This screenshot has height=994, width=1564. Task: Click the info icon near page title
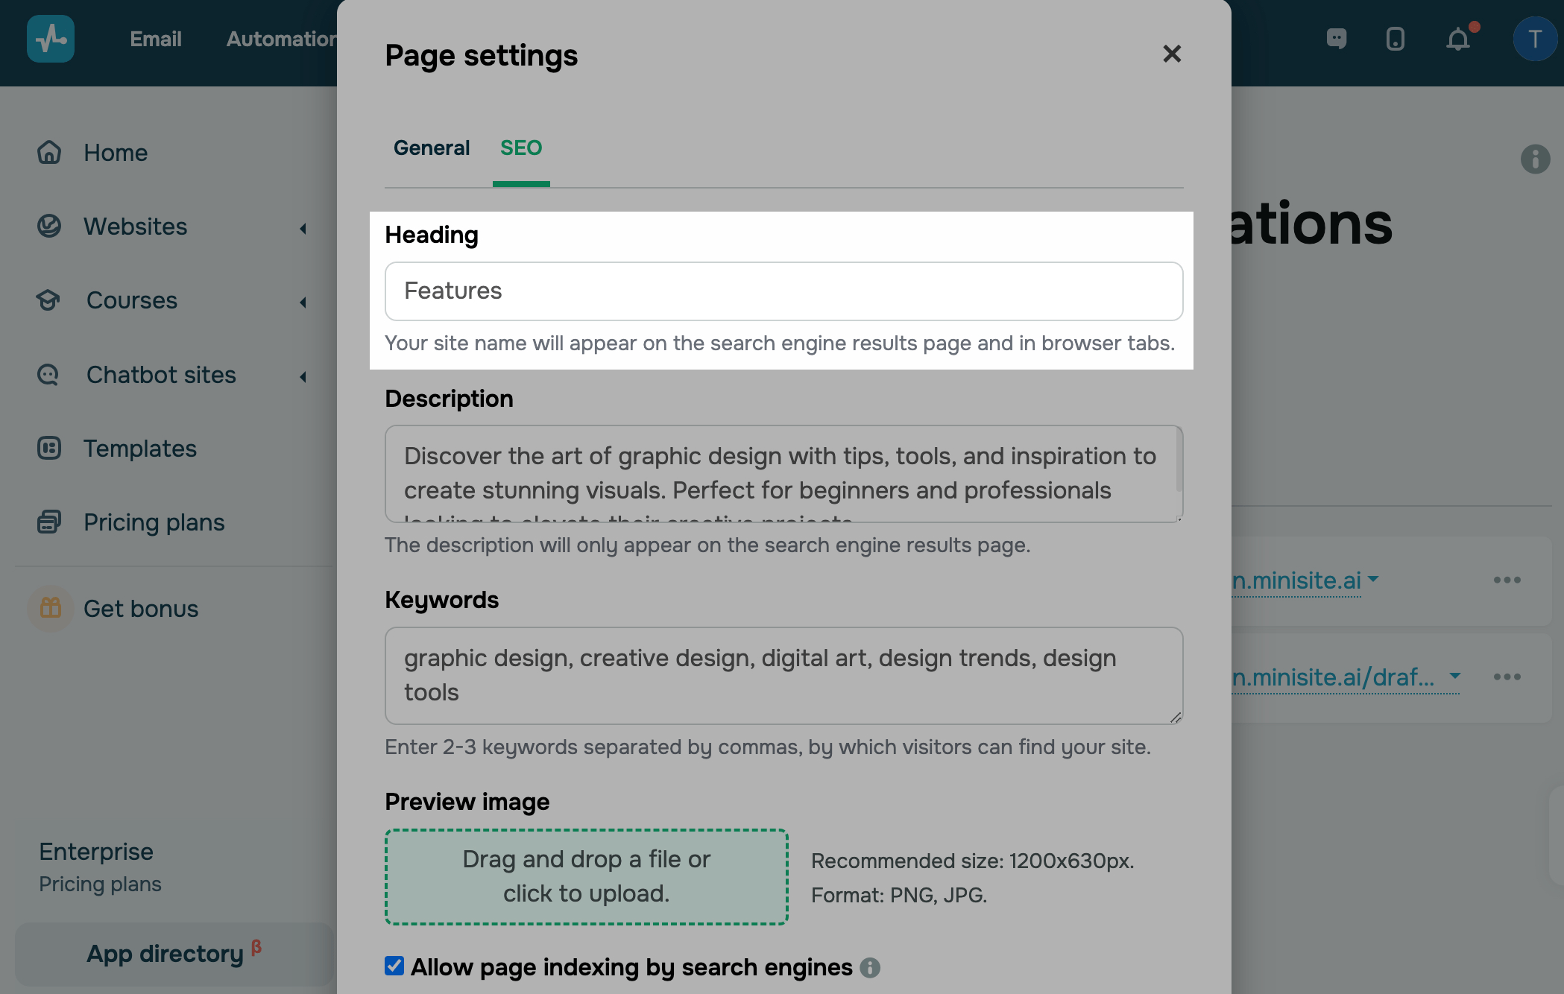(x=1535, y=159)
